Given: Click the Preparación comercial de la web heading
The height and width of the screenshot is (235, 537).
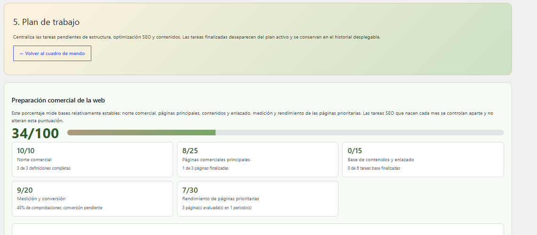Looking at the screenshot, I should tap(58, 100).
